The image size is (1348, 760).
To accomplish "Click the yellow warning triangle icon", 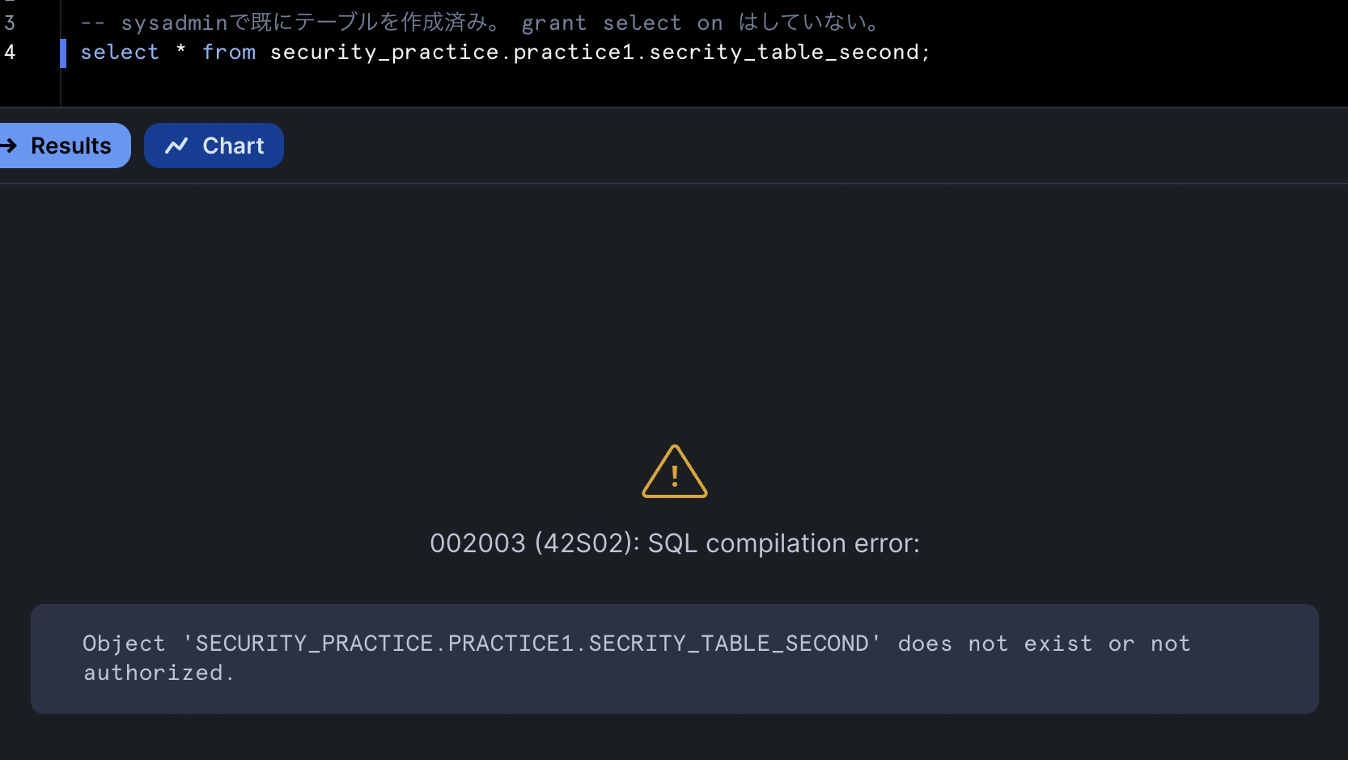I will 674,474.
